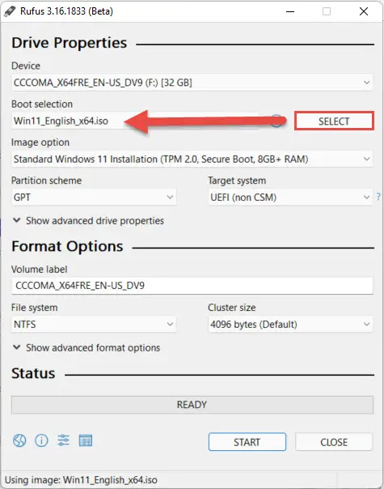Click the SELECT button to choose ISO

[334, 121]
